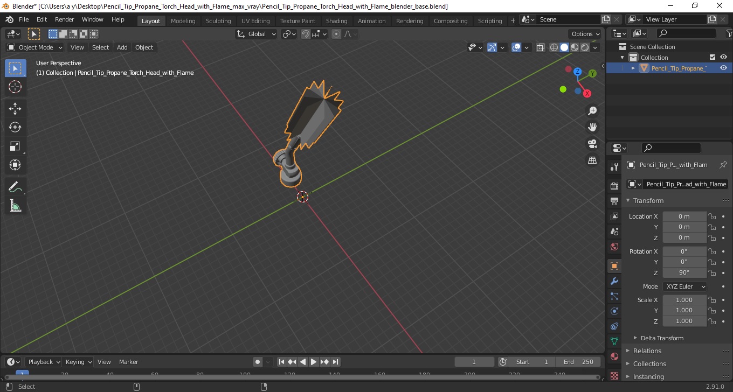This screenshot has width=733, height=392.
Task: Toggle Collection exclude checkbox in outliner
Action: tap(713, 57)
